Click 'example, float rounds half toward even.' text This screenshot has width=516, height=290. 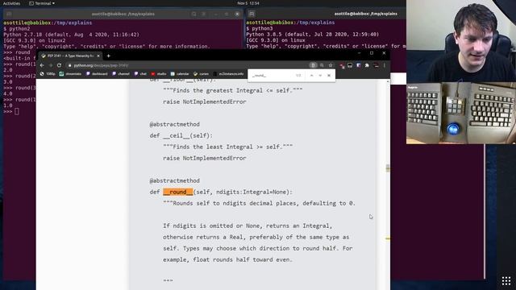pyautogui.click(x=227, y=259)
